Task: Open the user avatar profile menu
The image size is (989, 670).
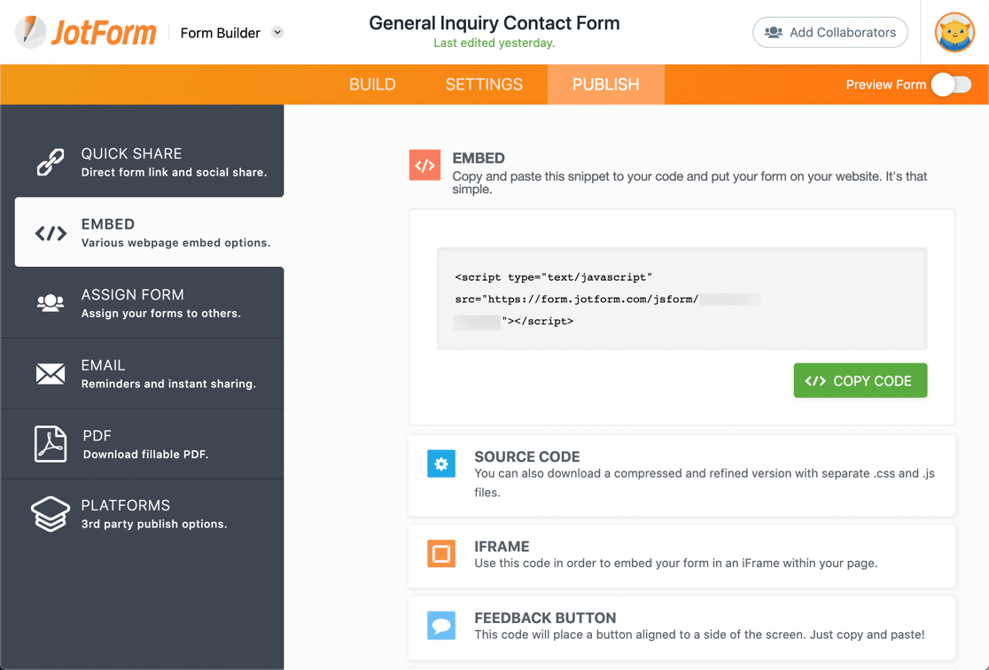Action: pos(954,33)
